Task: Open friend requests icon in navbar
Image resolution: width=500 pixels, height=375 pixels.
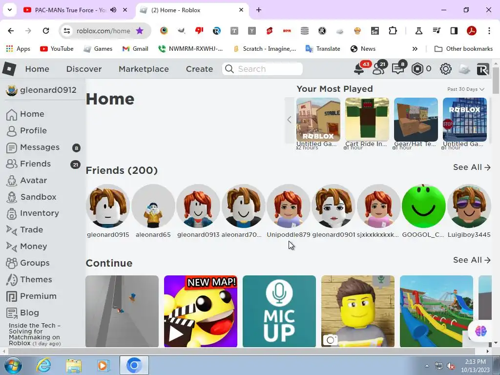Action: 378,68
